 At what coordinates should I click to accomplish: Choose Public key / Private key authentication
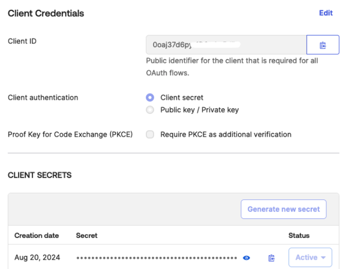[x=150, y=110]
